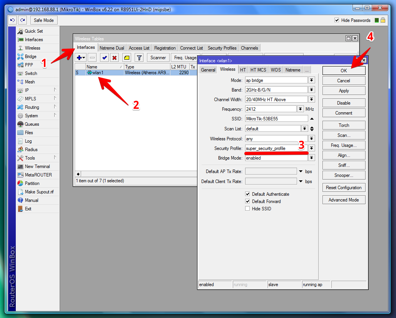Viewport: 396px width, 318px height.
Task: Click the Scanner button in Wireless Tables
Action: (158, 58)
